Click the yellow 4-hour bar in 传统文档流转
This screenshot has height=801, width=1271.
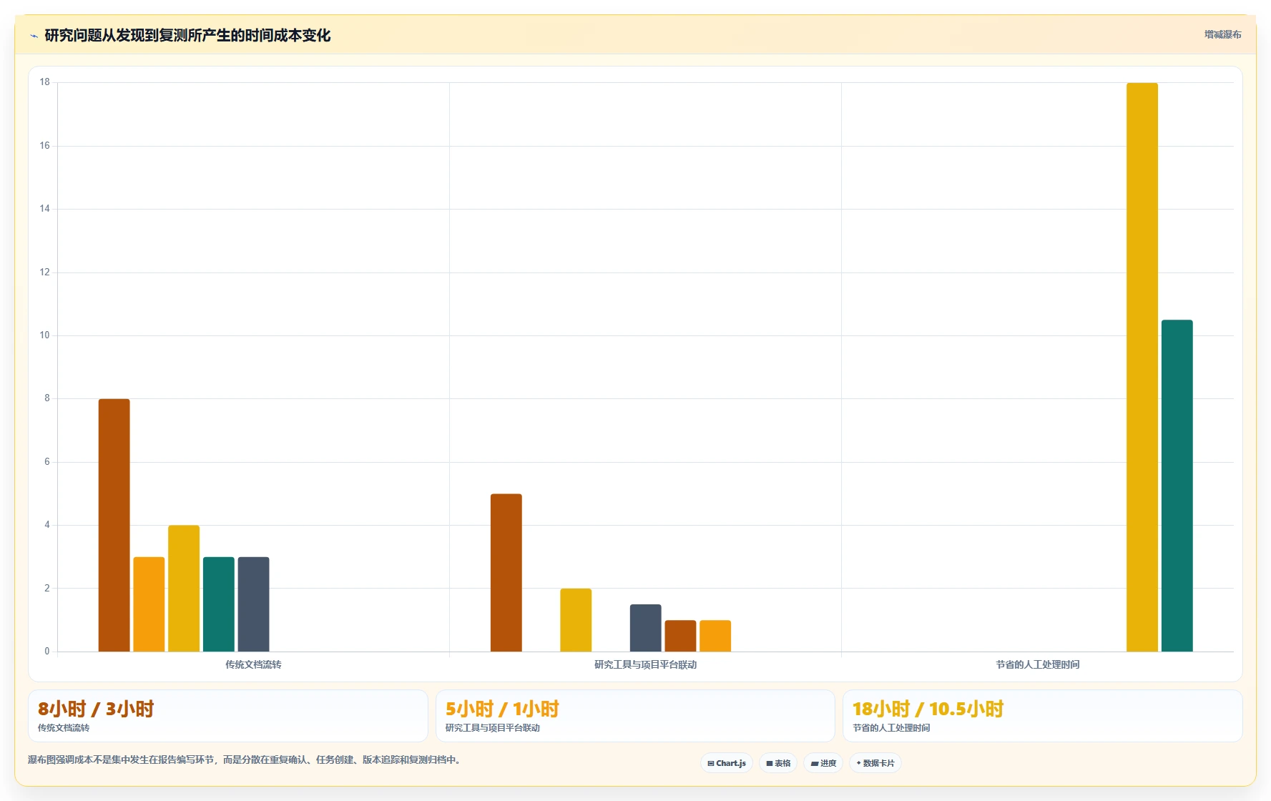(x=184, y=589)
